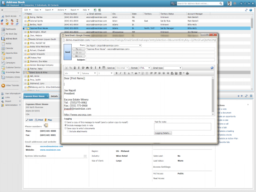The image size is (256, 192).
Task: Open the Actions menu in Address Book
Action: (62, 10)
